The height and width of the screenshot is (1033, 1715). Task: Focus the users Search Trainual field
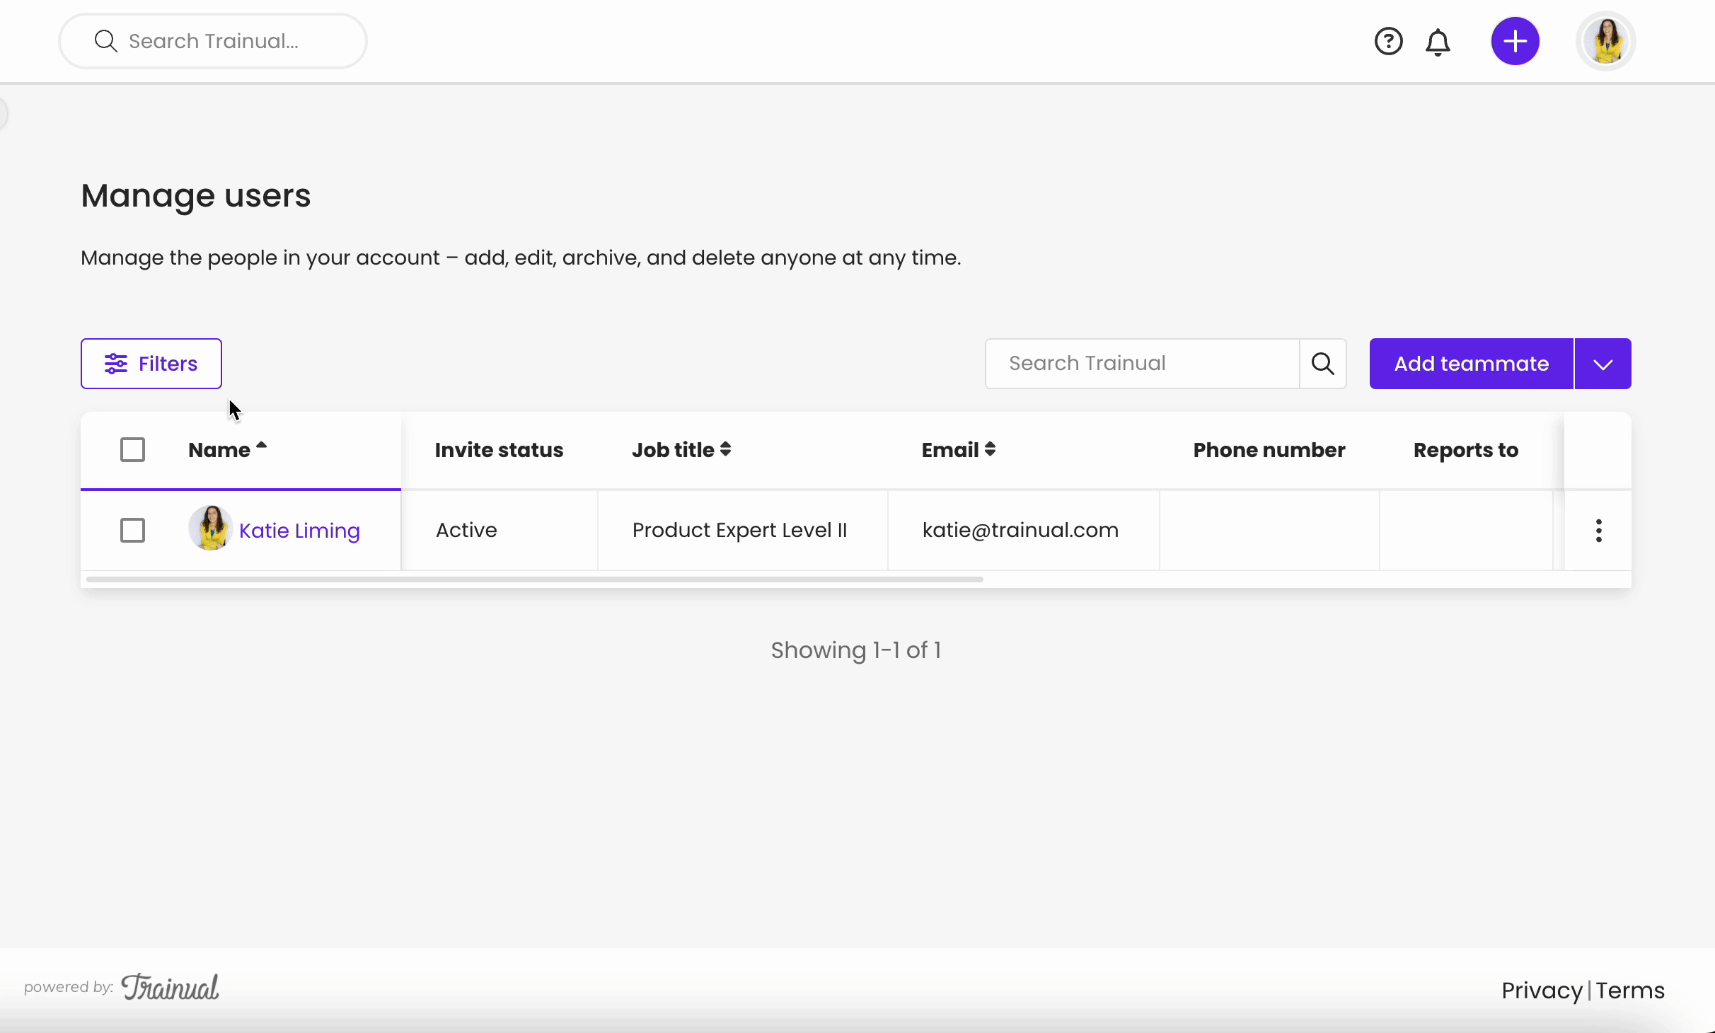1142,364
